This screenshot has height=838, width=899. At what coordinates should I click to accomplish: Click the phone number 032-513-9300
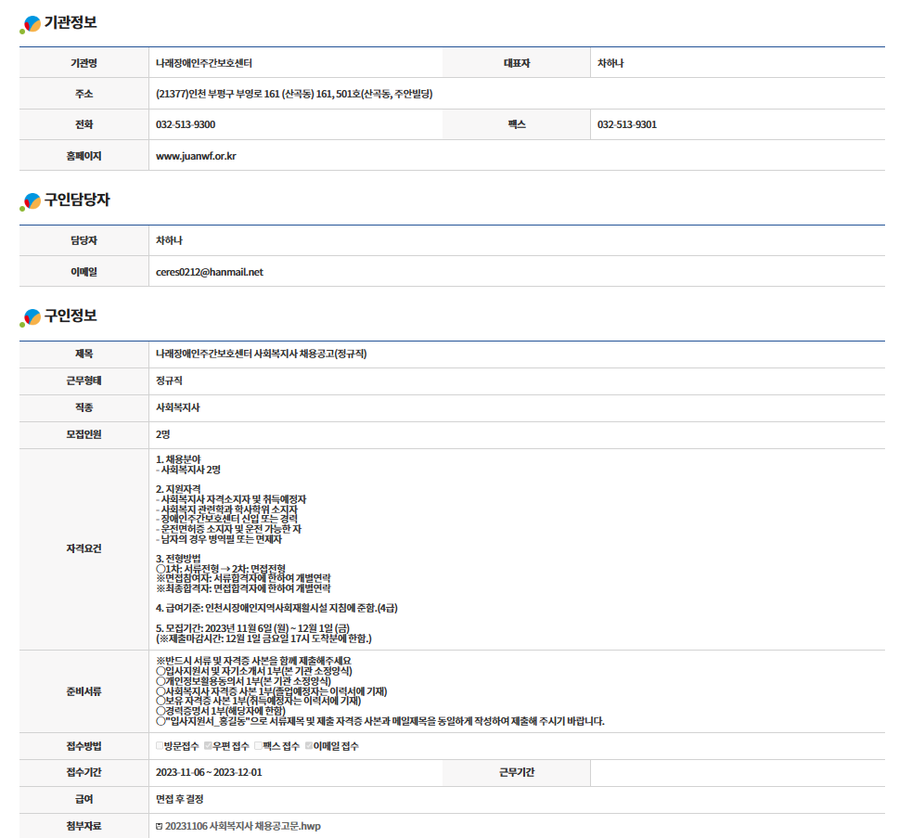[186, 124]
